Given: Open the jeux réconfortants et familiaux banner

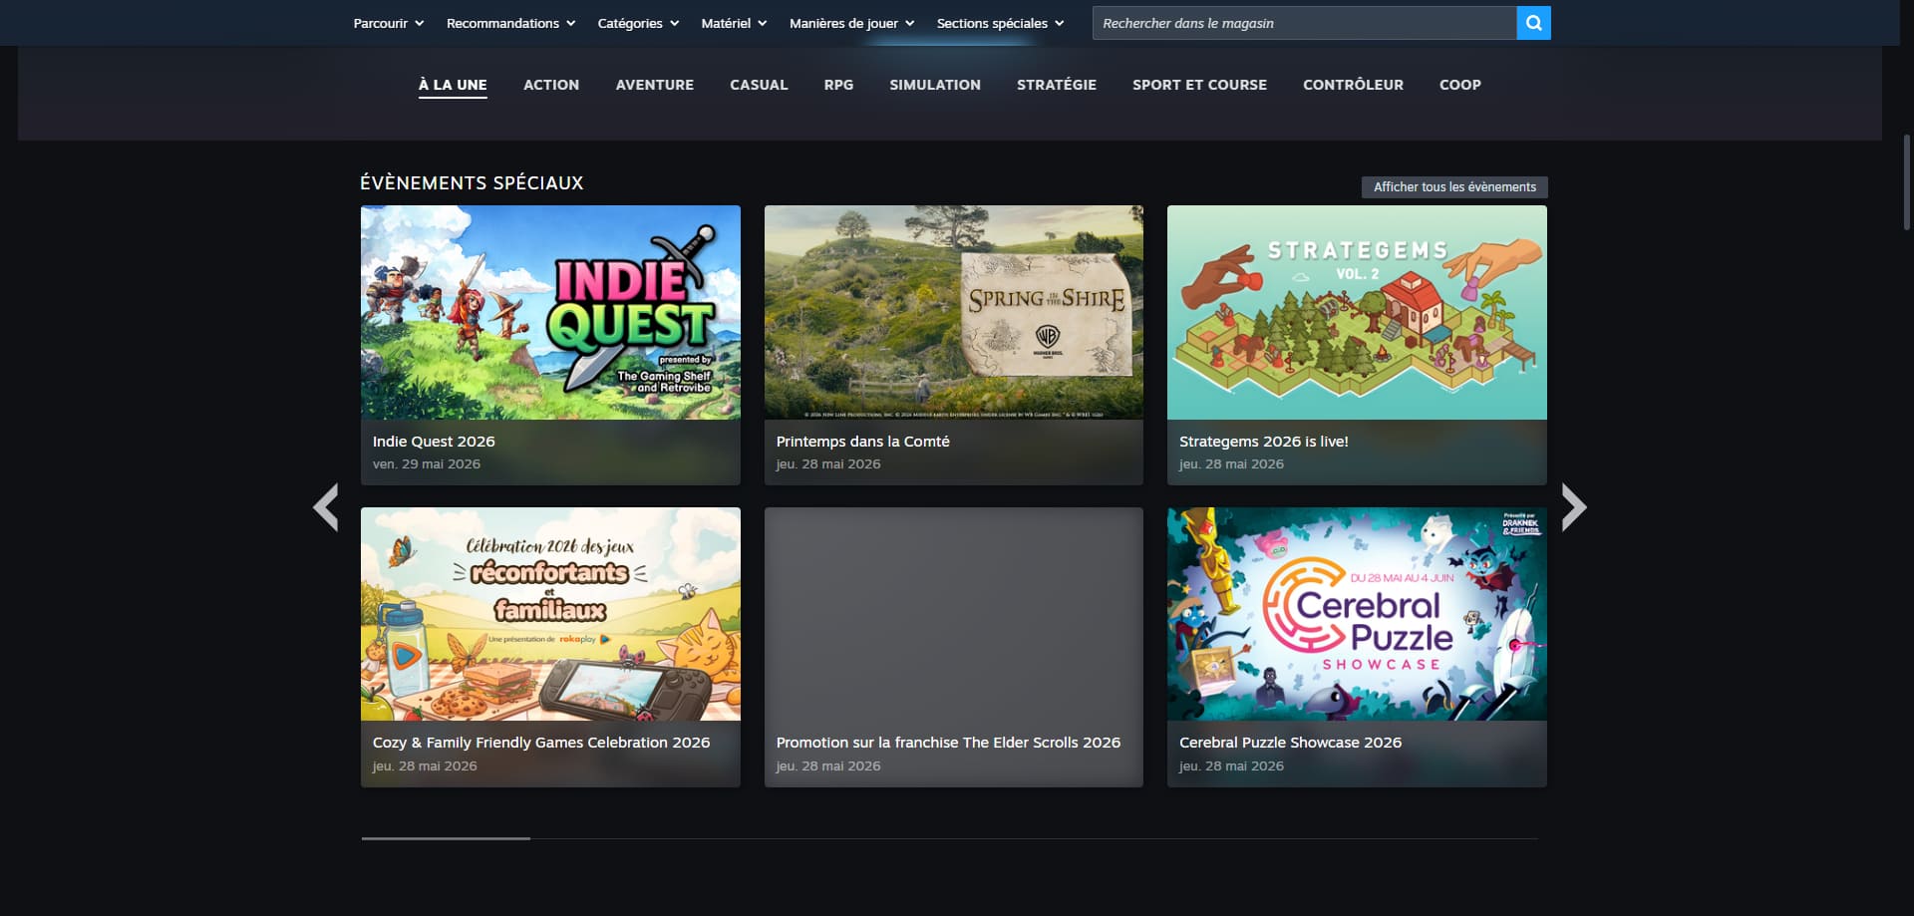Looking at the screenshot, I should click(550, 614).
